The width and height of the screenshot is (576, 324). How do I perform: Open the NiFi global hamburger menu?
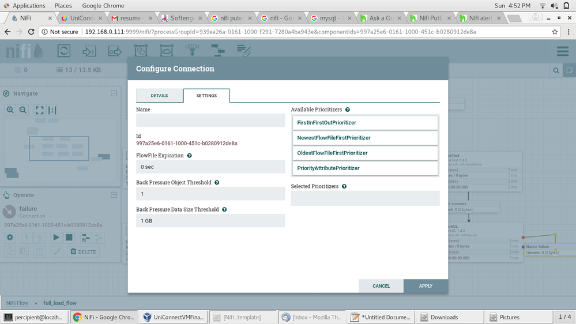pyautogui.click(x=562, y=51)
